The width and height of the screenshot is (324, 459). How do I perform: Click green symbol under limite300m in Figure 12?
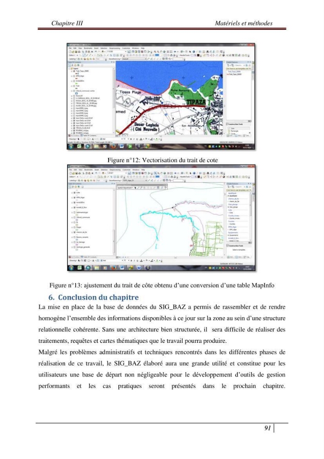tap(76, 84)
